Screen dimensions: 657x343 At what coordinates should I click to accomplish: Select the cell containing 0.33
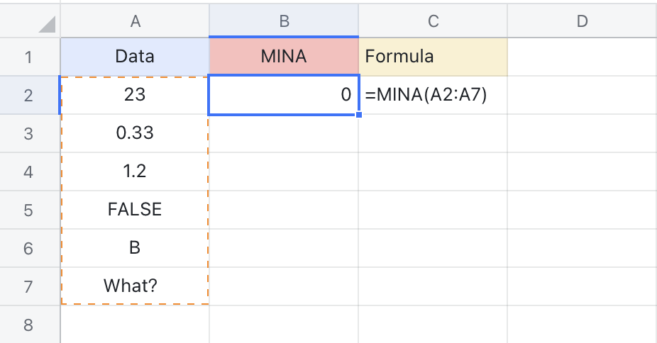[135, 133]
